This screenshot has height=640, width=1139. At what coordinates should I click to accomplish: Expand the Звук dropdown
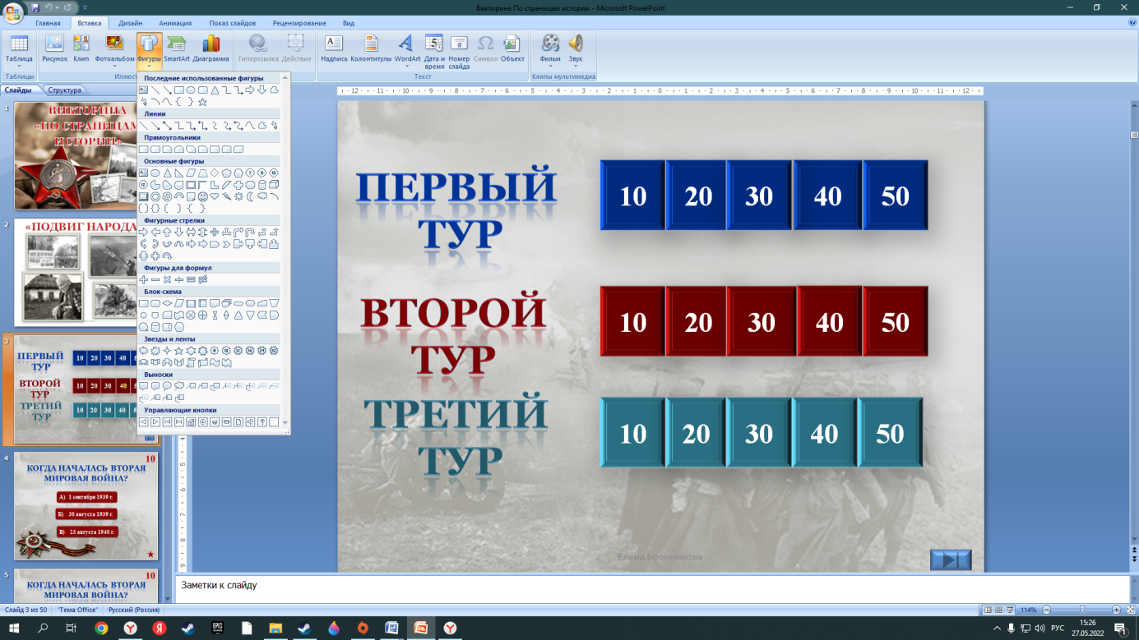(x=576, y=67)
